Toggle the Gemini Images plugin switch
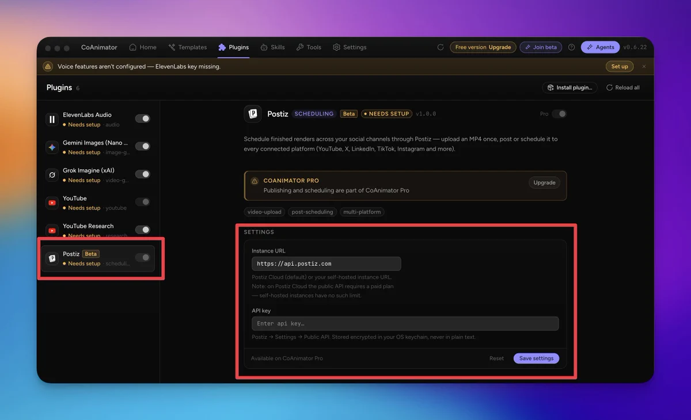 (x=142, y=146)
